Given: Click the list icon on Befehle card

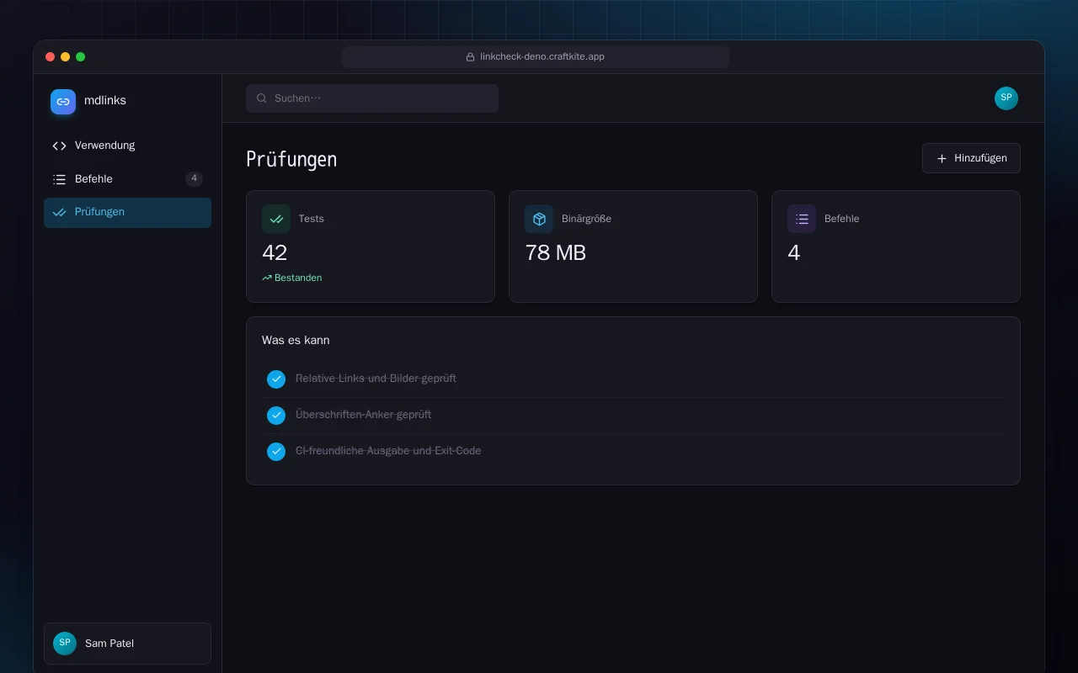Looking at the screenshot, I should pos(802,219).
